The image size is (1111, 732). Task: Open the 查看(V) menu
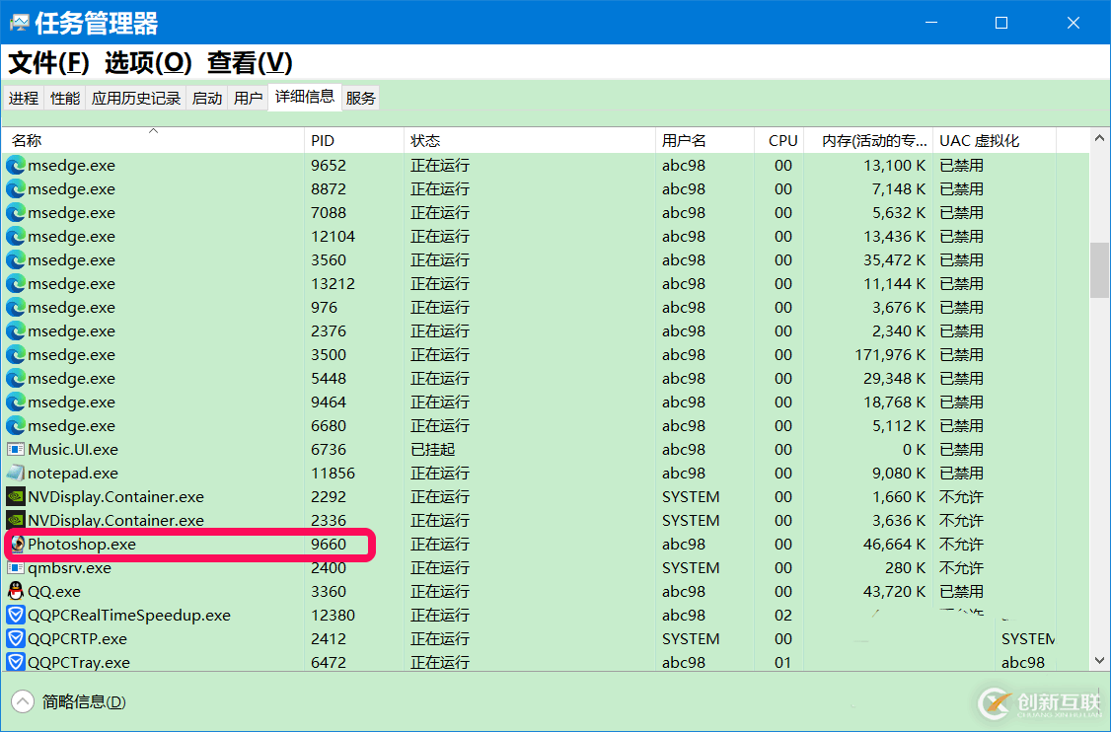click(x=250, y=63)
